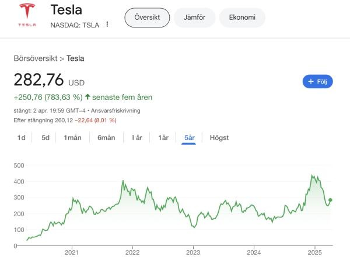Select the "I år" year-to-date range
Image resolution: width=350 pixels, height=263 pixels.
click(x=137, y=138)
